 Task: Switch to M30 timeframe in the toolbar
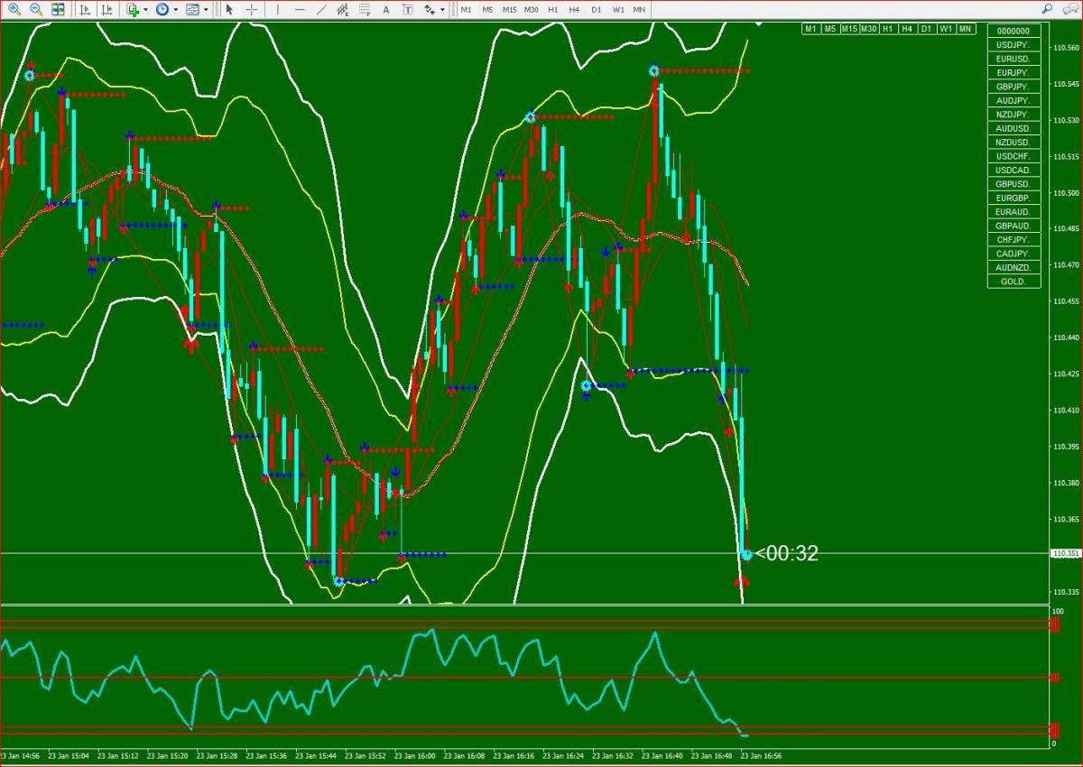click(532, 9)
